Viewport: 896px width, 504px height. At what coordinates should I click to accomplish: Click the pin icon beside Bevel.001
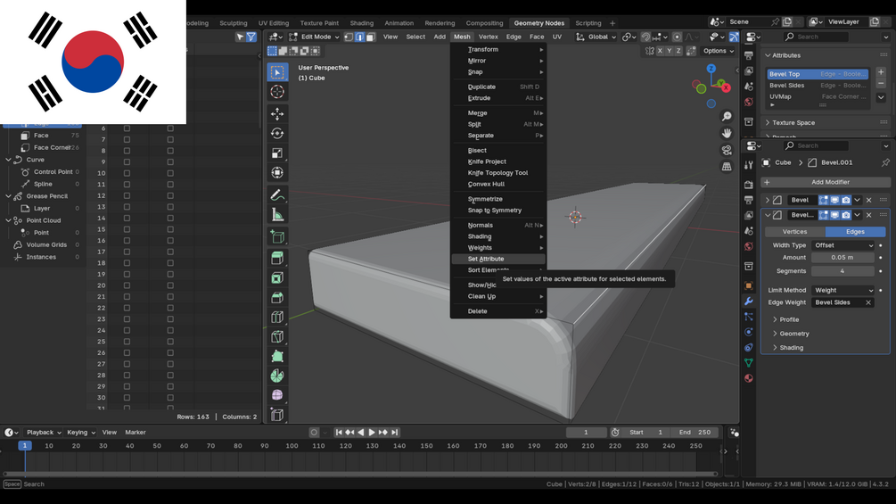(885, 162)
